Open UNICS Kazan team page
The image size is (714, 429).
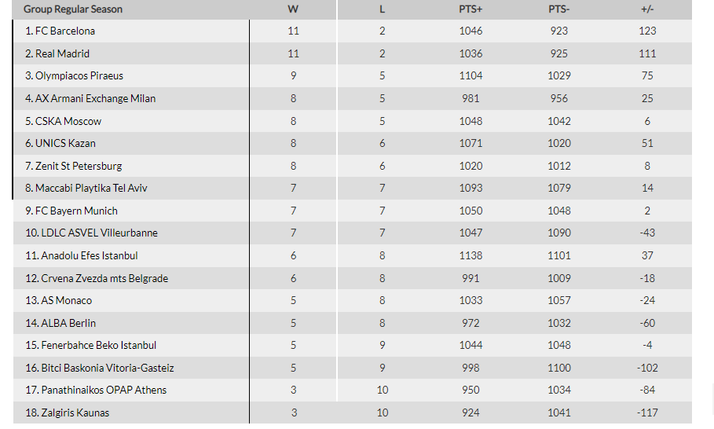click(x=65, y=144)
